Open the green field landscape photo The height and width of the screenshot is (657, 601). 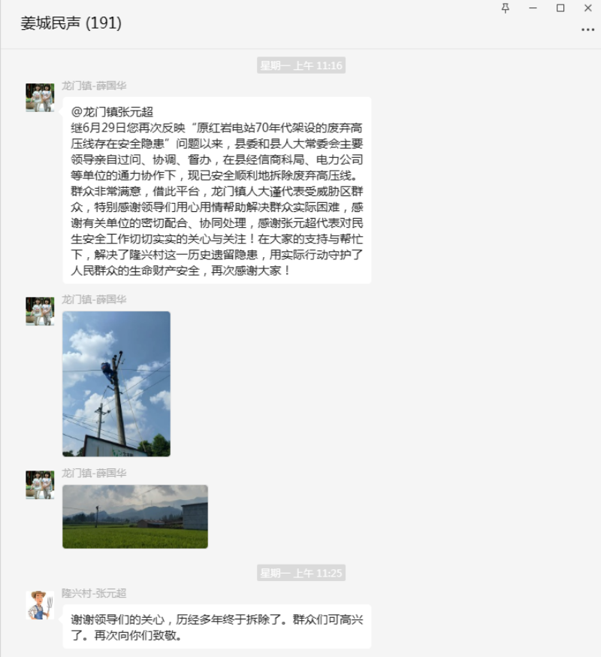click(135, 516)
